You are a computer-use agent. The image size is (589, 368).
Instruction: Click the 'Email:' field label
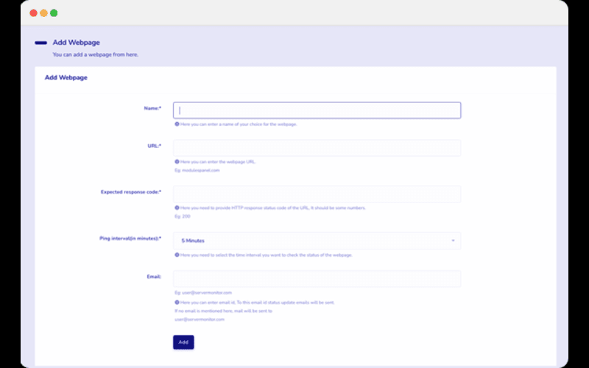click(x=154, y=277)
